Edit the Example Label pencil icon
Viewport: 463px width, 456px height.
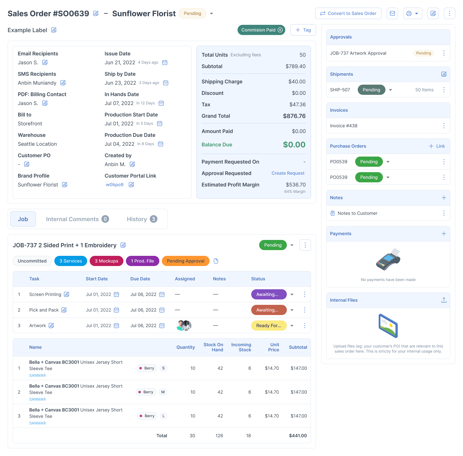click(x=53, y=30)
